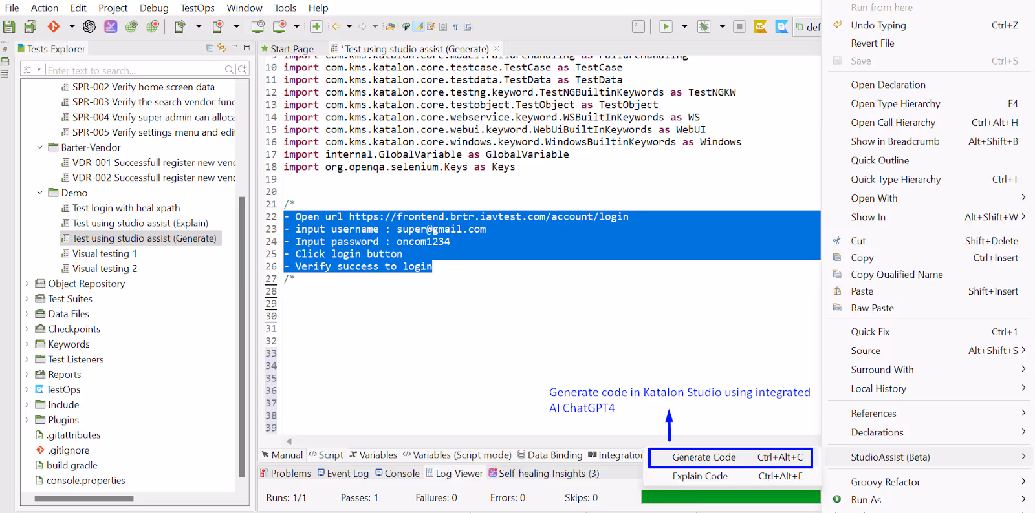Toggle the highlighter mark occurrences icon
The image size is (1035, 513).
click(419, 26)
